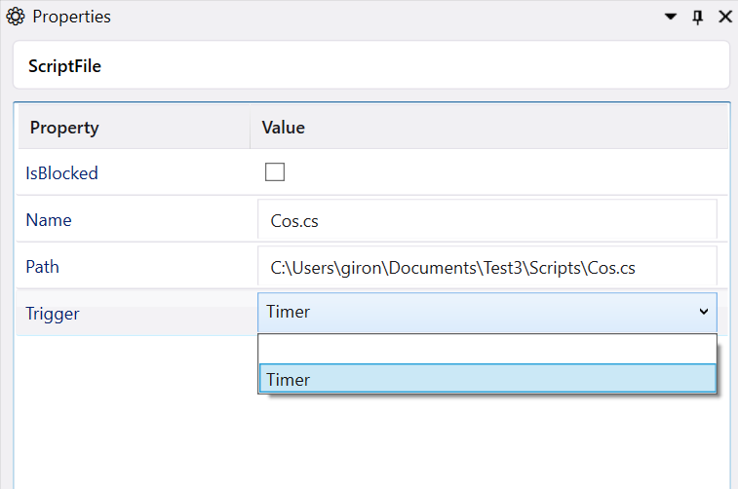Click the Path property label

pos(42,267)
